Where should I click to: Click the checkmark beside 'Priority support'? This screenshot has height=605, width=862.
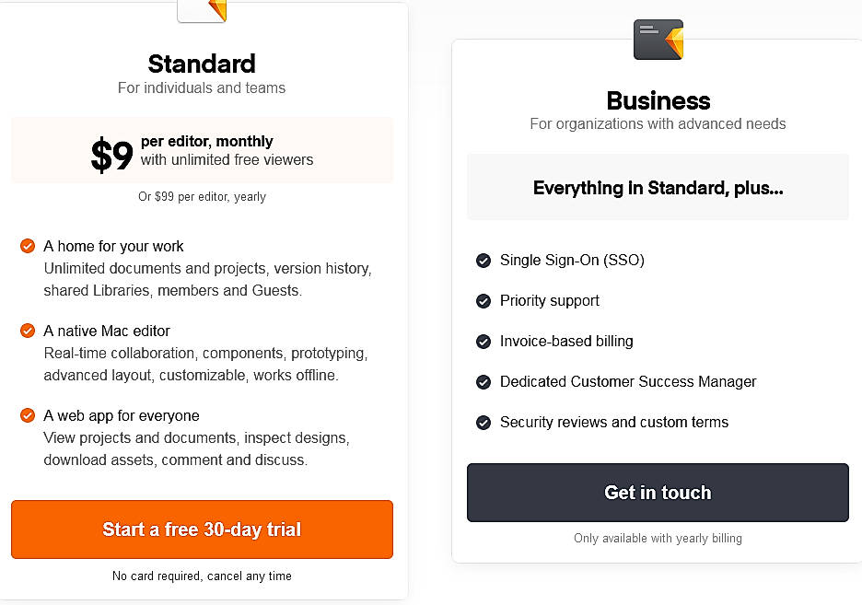pyautogui.click(x=483, y=301)
